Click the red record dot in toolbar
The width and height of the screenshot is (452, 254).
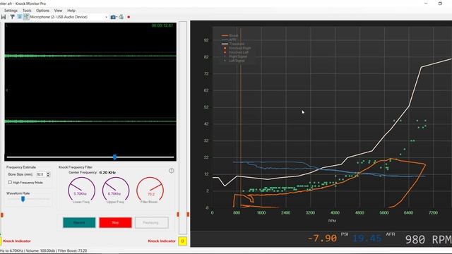point(129,17)
